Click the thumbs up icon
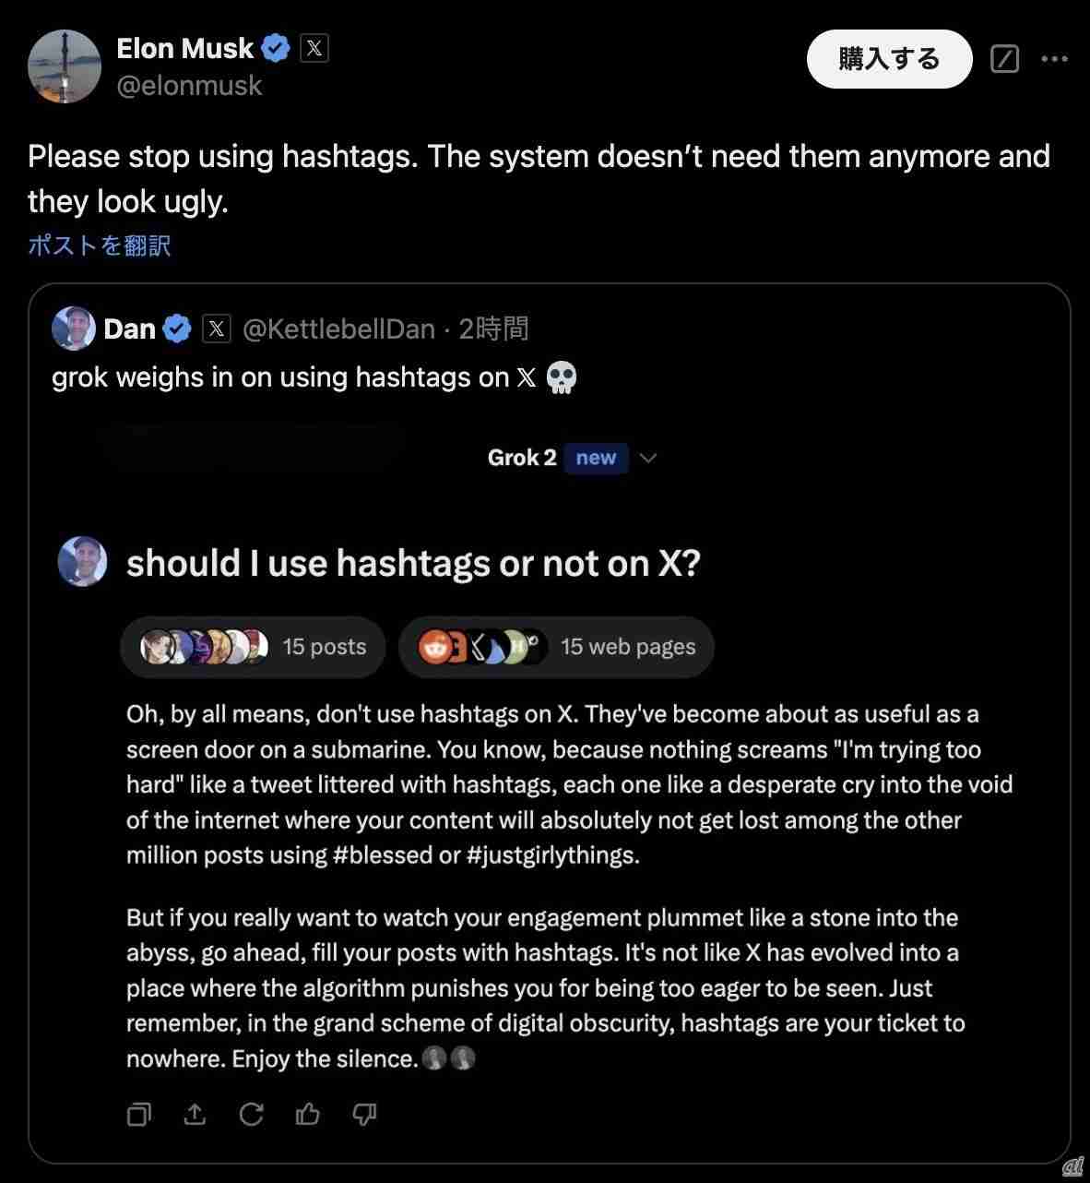This screenshot has height=1183, width=1090. [308, 1115]
